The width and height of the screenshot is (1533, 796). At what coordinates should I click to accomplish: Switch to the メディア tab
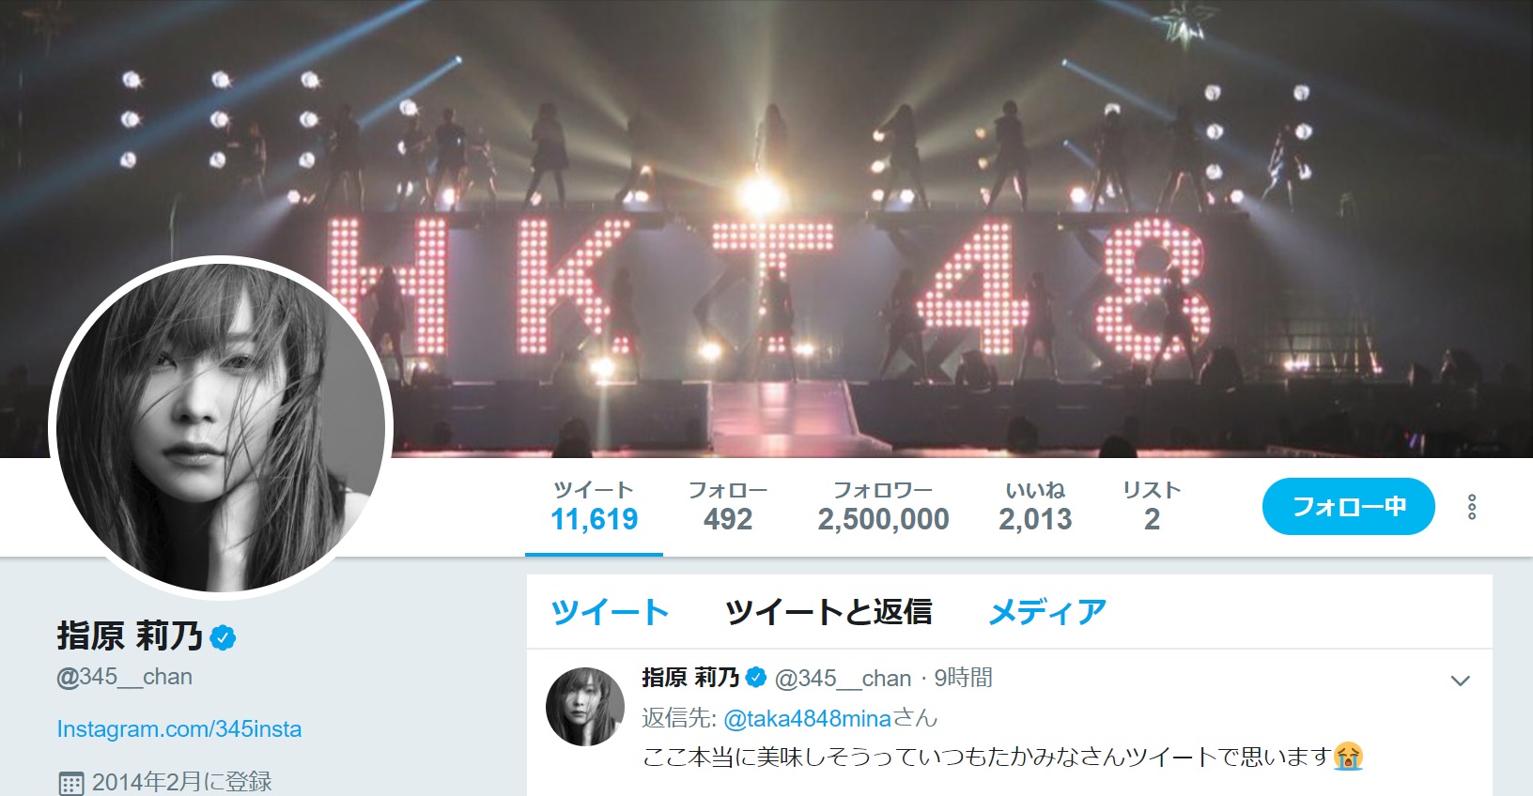click(x=1047, y=611)
